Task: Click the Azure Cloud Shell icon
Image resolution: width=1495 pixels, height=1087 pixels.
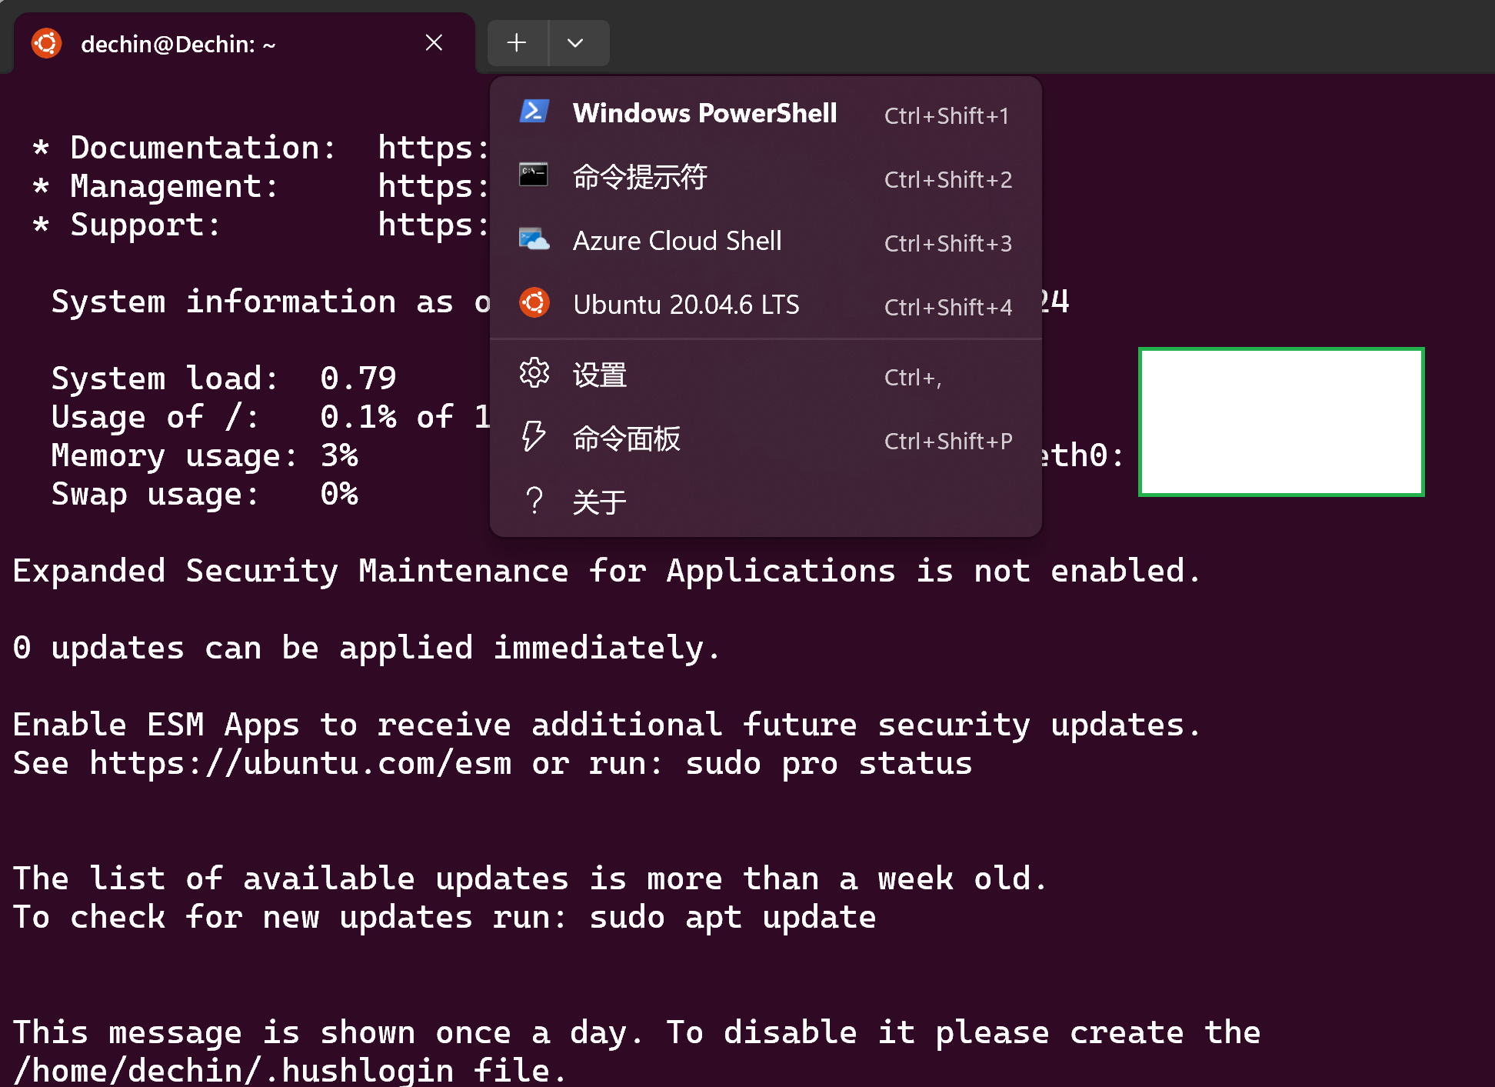Action: tap(534, 240)
